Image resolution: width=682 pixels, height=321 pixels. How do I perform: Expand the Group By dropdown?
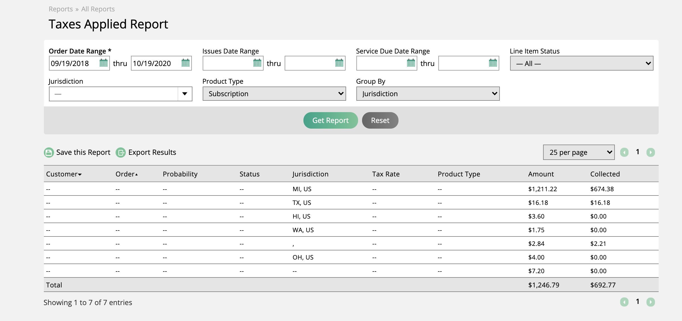[x=428, y=94]
